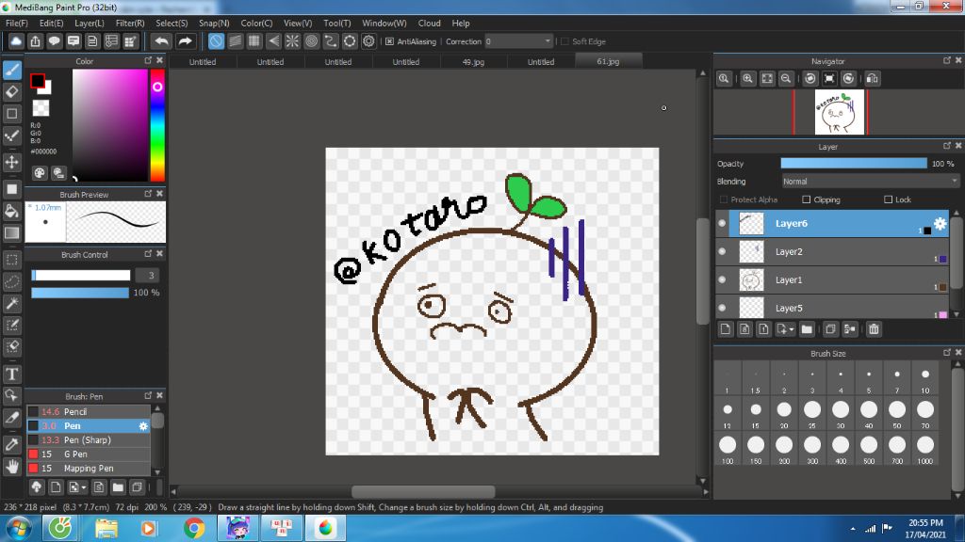Open the Filter menu

tap(130, 24)
